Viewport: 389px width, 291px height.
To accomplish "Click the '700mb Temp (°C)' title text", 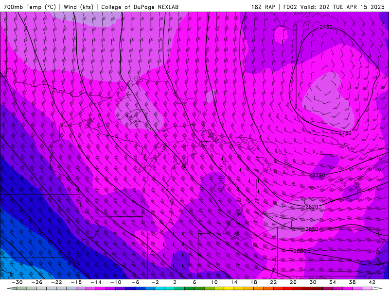I will [x=30, y=7].
